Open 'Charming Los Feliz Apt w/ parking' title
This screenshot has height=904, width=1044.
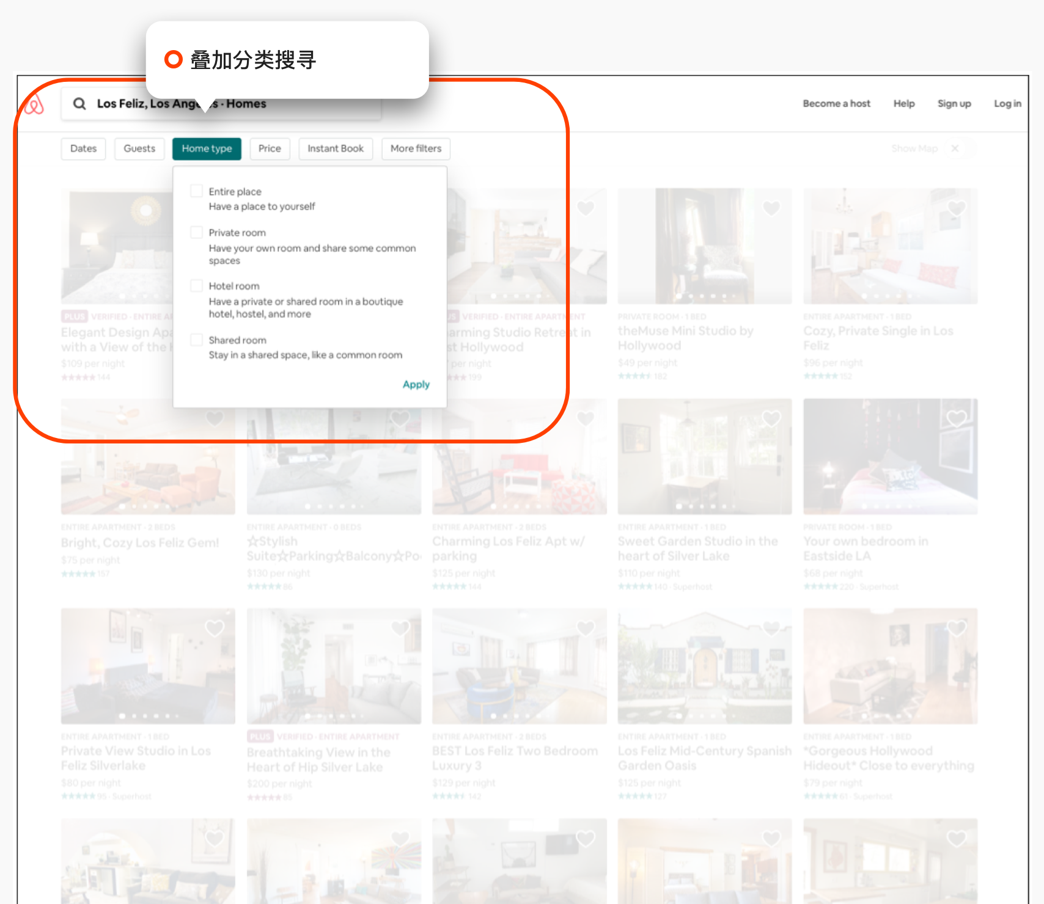point(509,549)
